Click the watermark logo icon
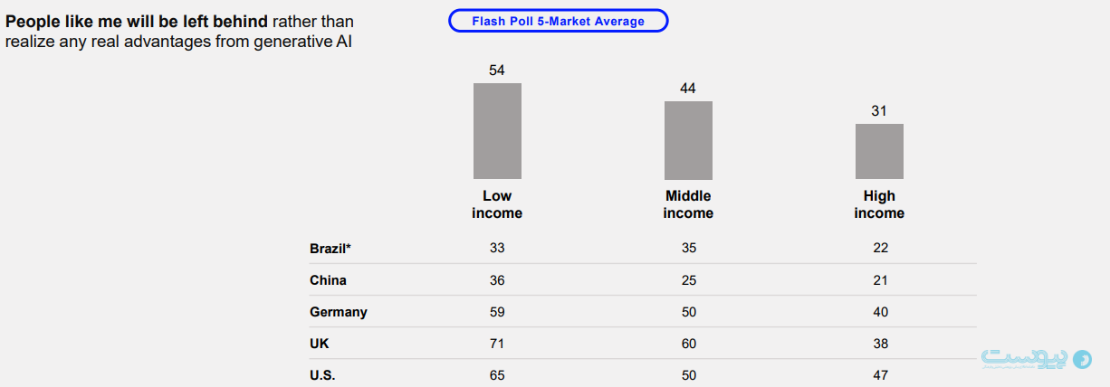The image size is (1110, 387). click(x=1082, y=359)
